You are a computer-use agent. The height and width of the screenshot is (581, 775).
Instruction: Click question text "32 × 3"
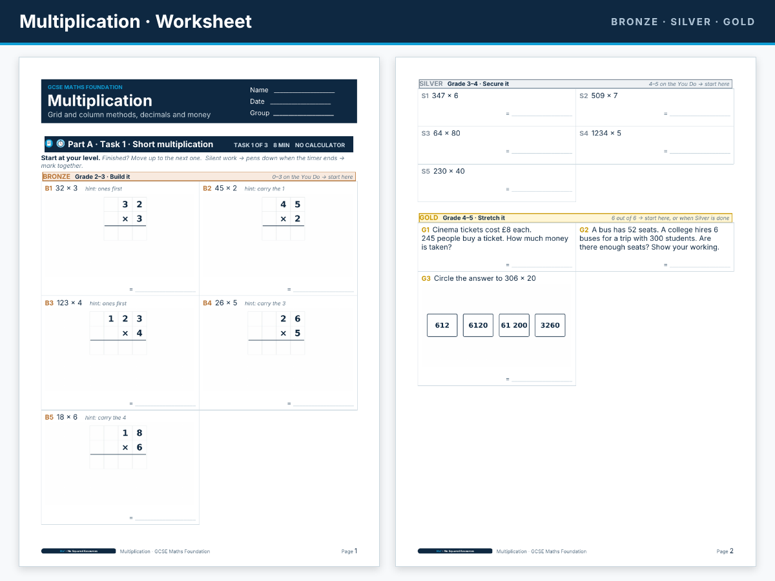point(67,189)
